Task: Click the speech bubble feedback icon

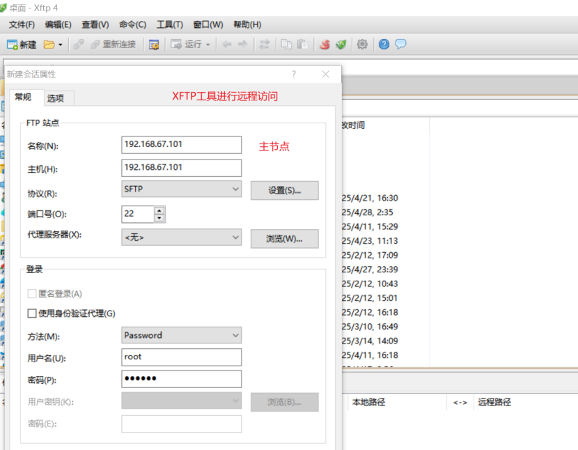Action: tap(400, 45)
